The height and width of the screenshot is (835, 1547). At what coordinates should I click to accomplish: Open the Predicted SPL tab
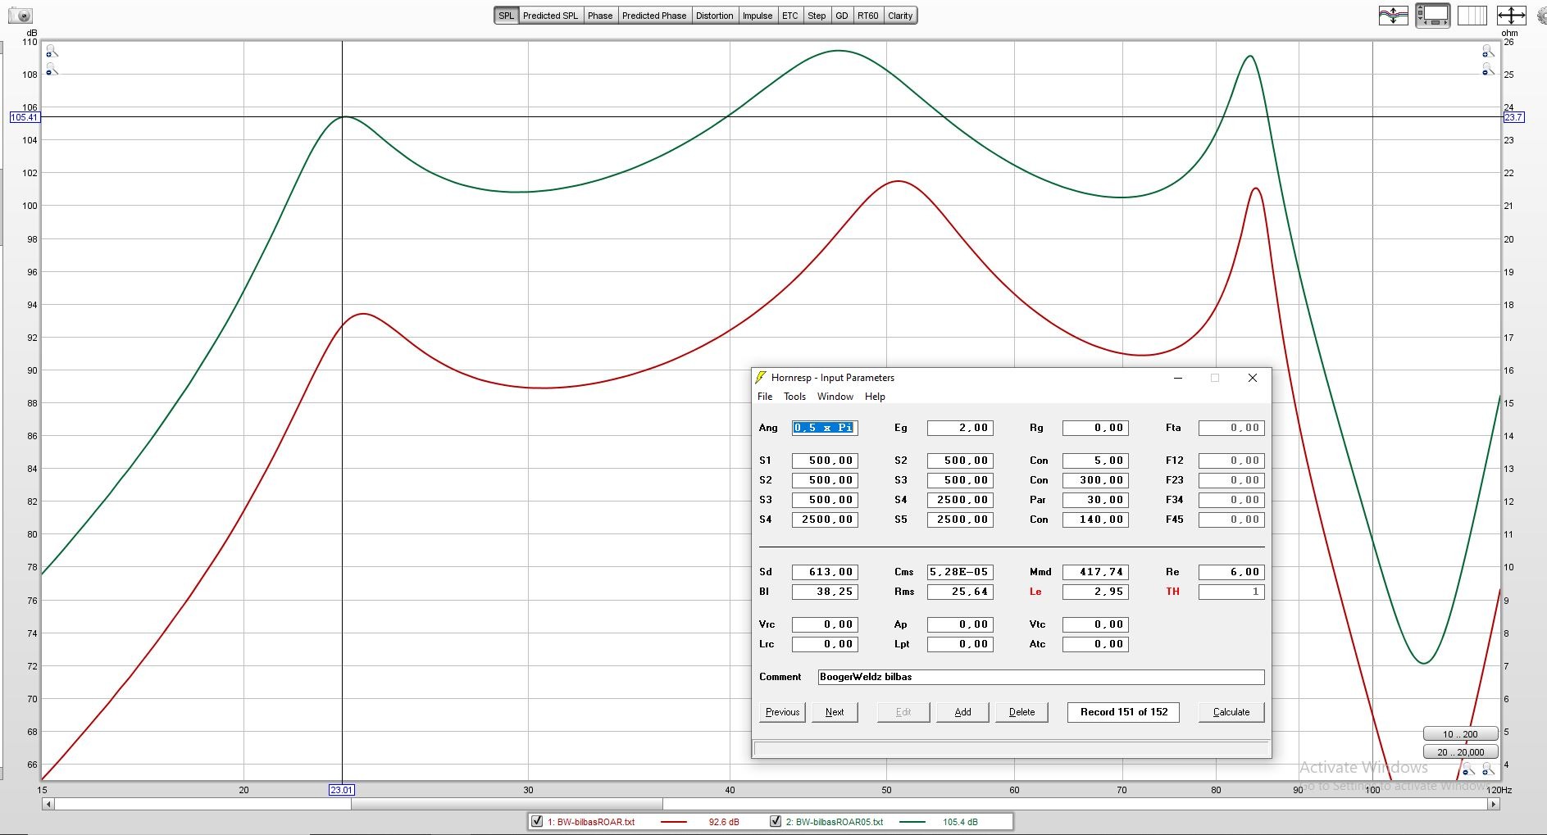pos(550,16)
